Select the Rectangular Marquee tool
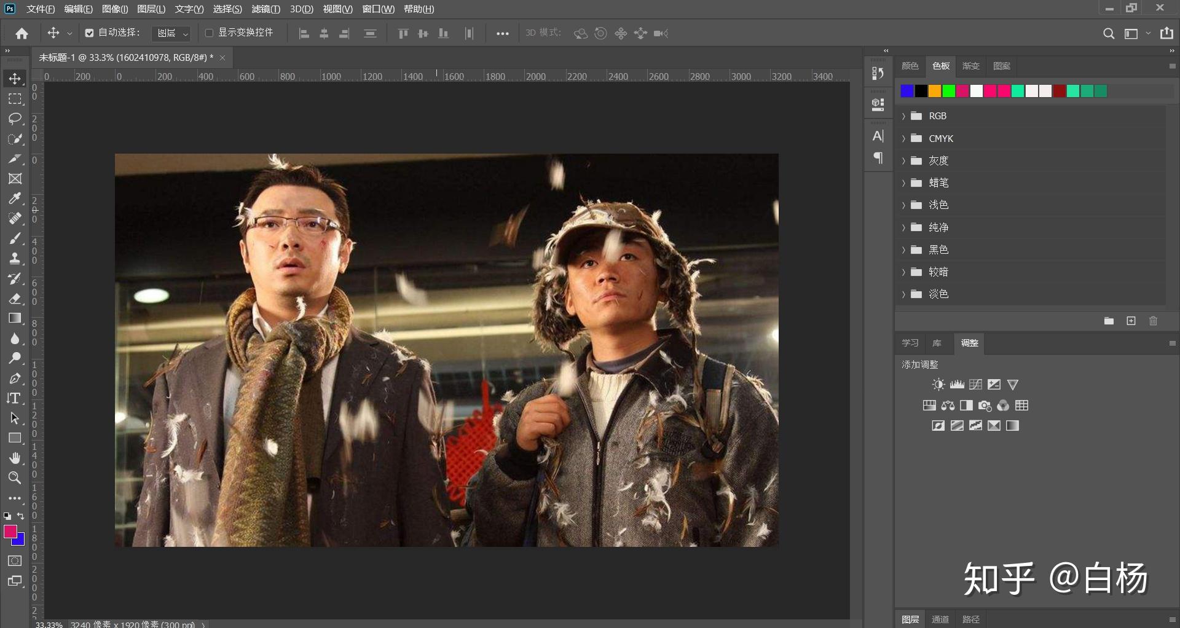Image resolution: width=1180 pixels, height=628 pixels. coord(15,99)
